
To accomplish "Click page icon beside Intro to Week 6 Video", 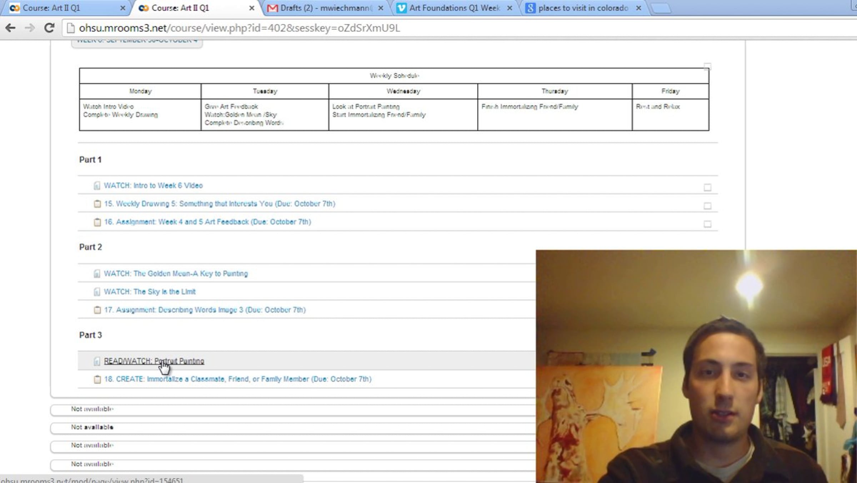I will click(x=97, y=186).
